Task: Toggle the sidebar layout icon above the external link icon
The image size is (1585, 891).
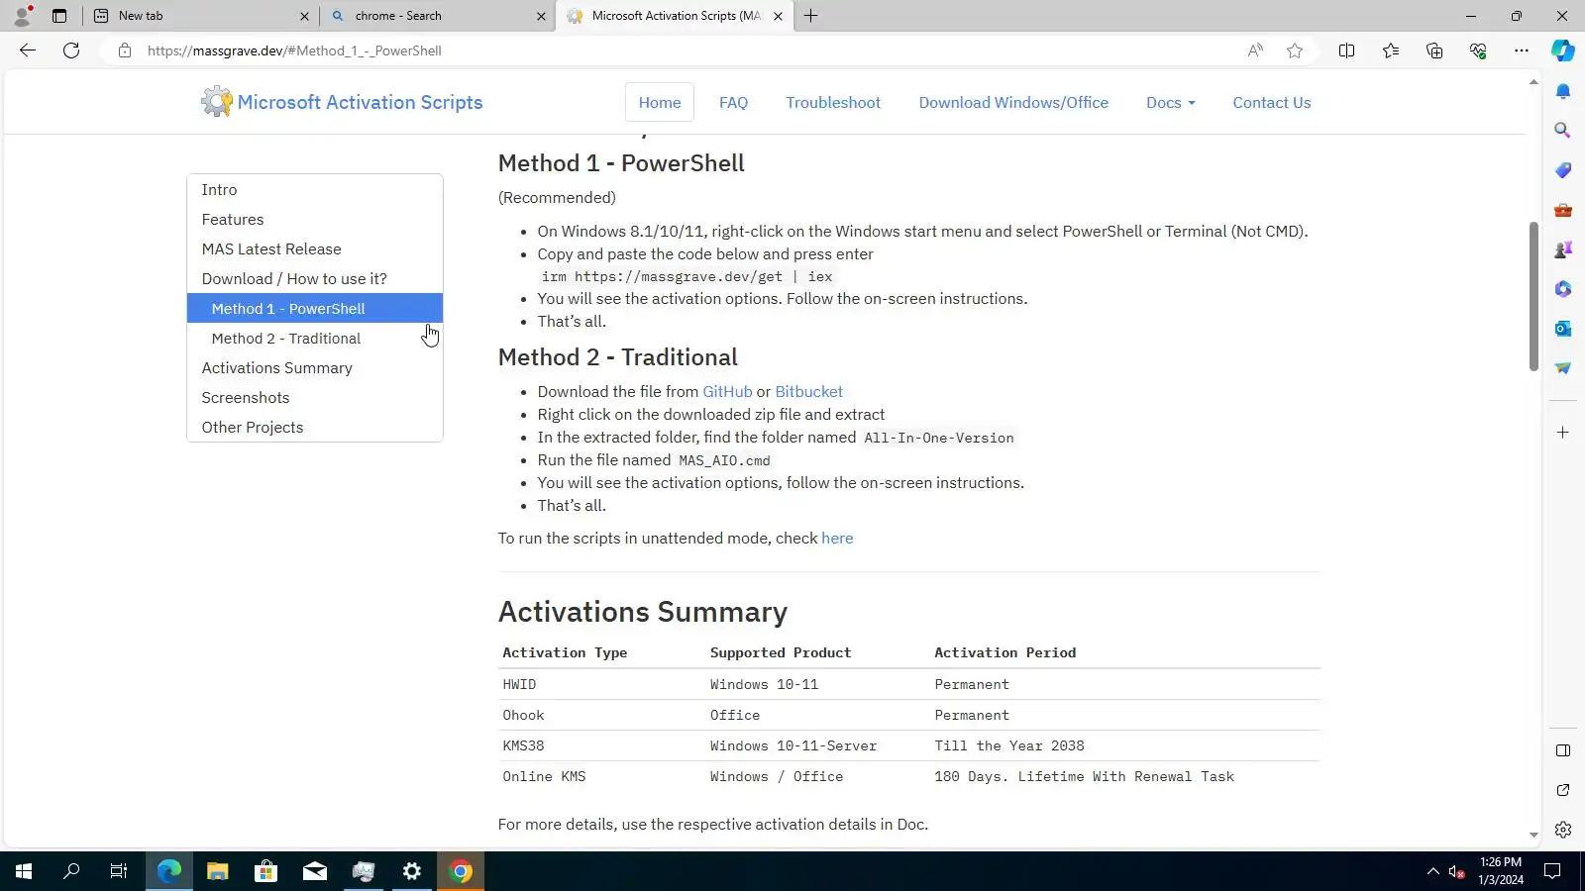Action: point(1563,750)
